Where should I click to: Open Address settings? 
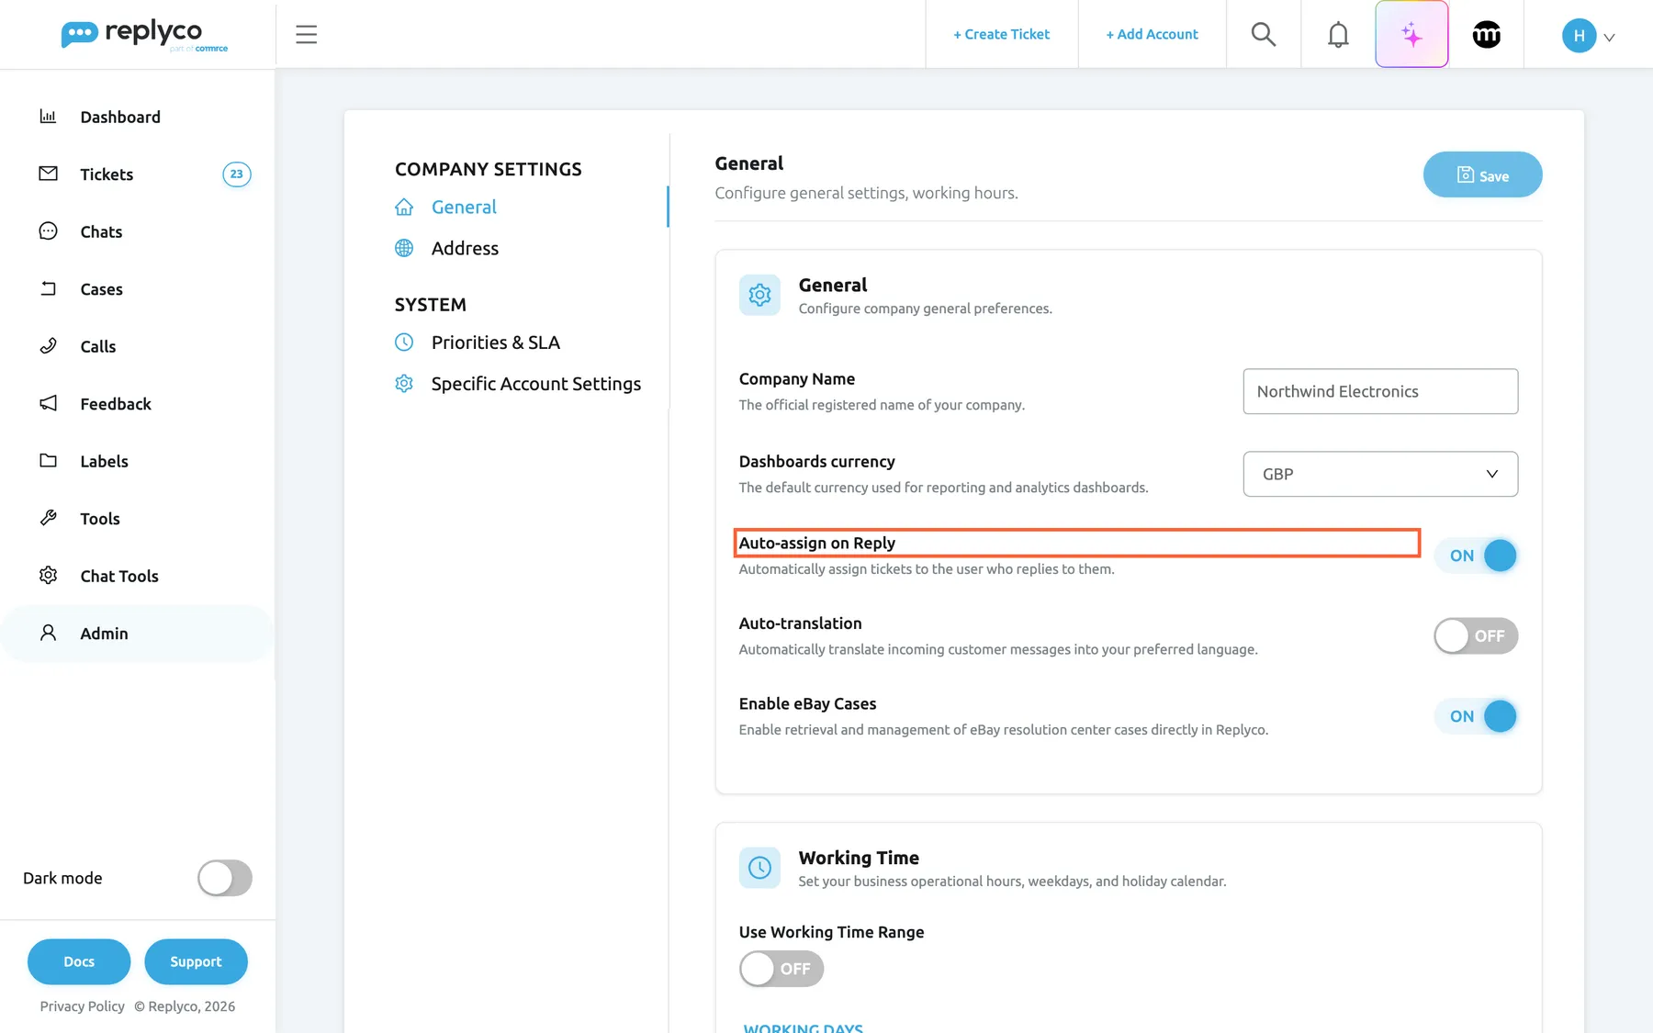[x=465, y=249]
